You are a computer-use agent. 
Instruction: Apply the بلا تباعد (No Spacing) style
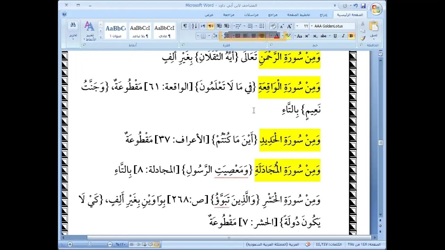click(x=140, y=31)
